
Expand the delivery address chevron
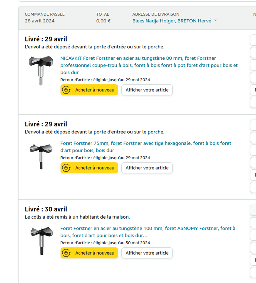coord(216,20)
